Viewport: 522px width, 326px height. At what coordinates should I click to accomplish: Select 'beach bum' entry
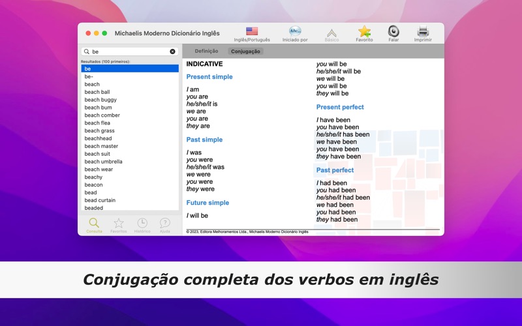pyautogui.click(x=130, y=108)
